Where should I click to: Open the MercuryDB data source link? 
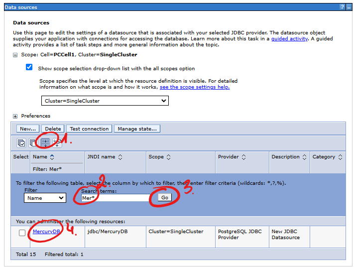coord(46,231)
